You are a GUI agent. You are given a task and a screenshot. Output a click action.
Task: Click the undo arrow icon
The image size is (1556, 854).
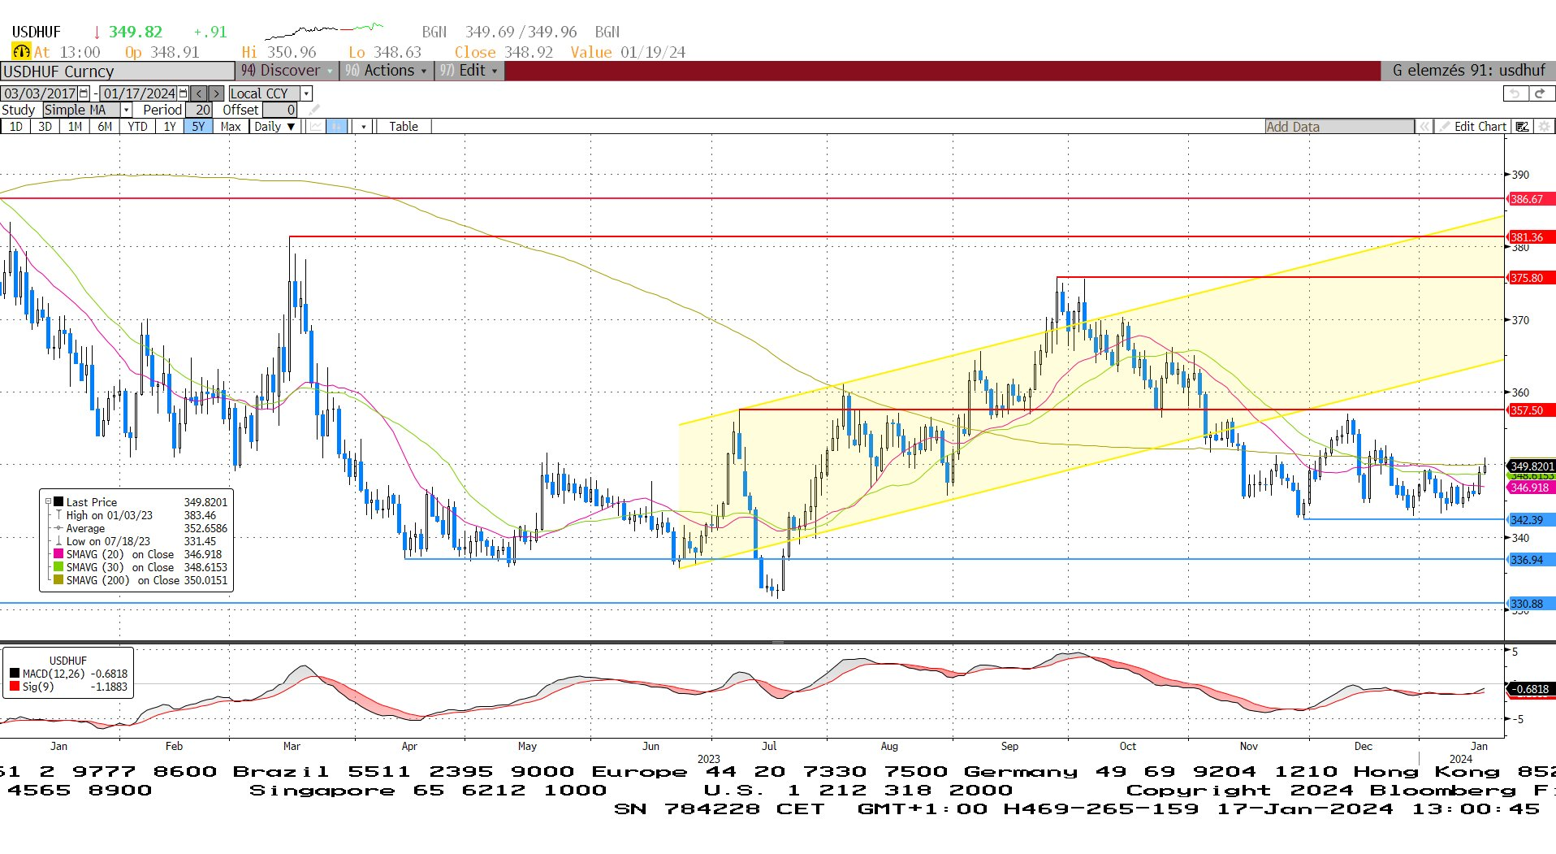[1515, 93]
